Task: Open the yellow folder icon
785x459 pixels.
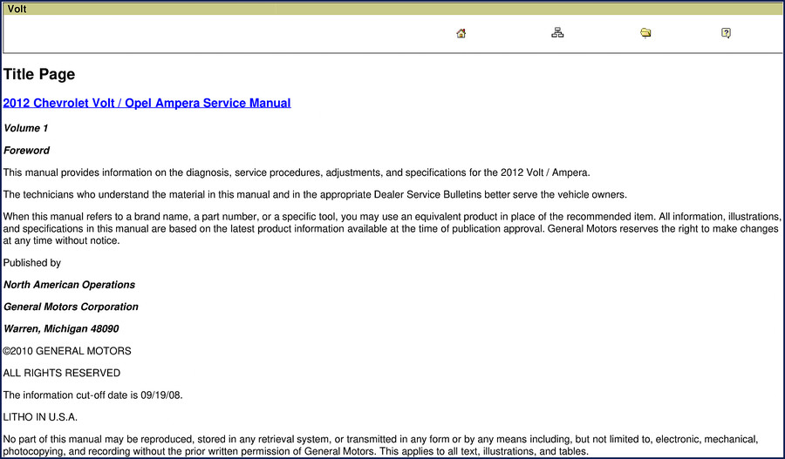Action: pyautogui.click(x=645, y=32)
